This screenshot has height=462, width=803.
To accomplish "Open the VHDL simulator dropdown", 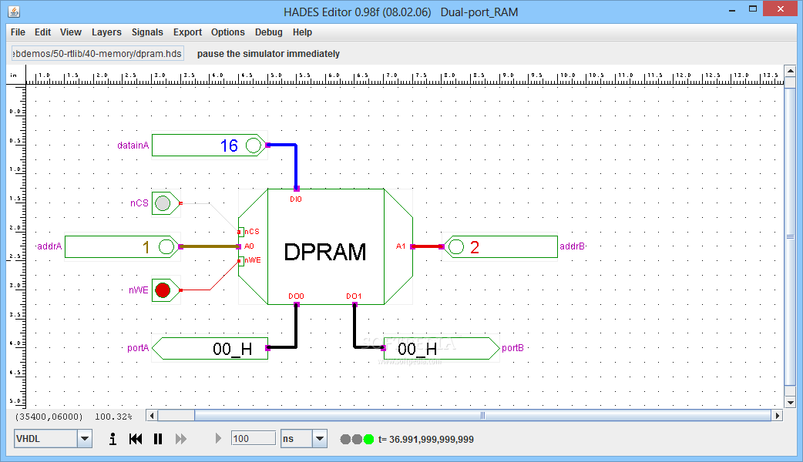I will point(85,438).
